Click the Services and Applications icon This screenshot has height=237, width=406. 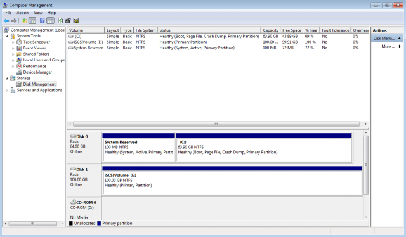(x=13, y=90)
